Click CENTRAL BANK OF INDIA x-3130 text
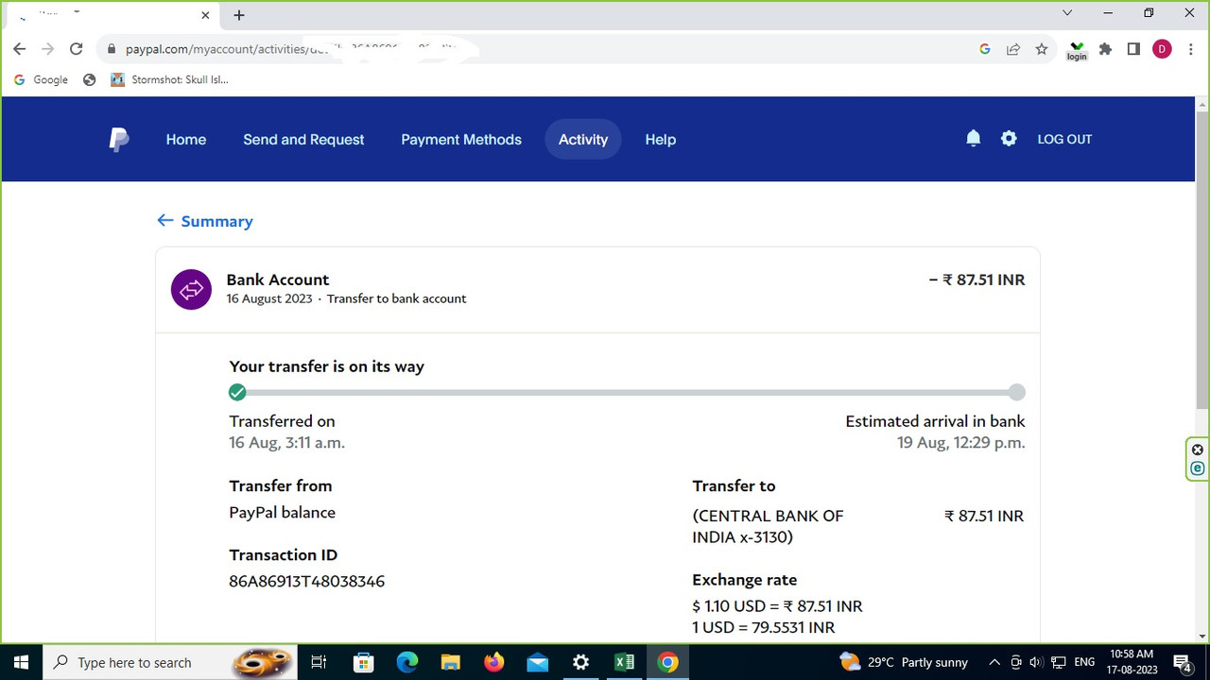 [x=768, y=526]
